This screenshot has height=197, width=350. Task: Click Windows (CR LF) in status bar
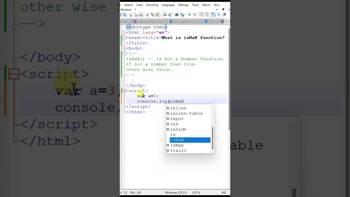pyautogui.click(x=176, y=193)
